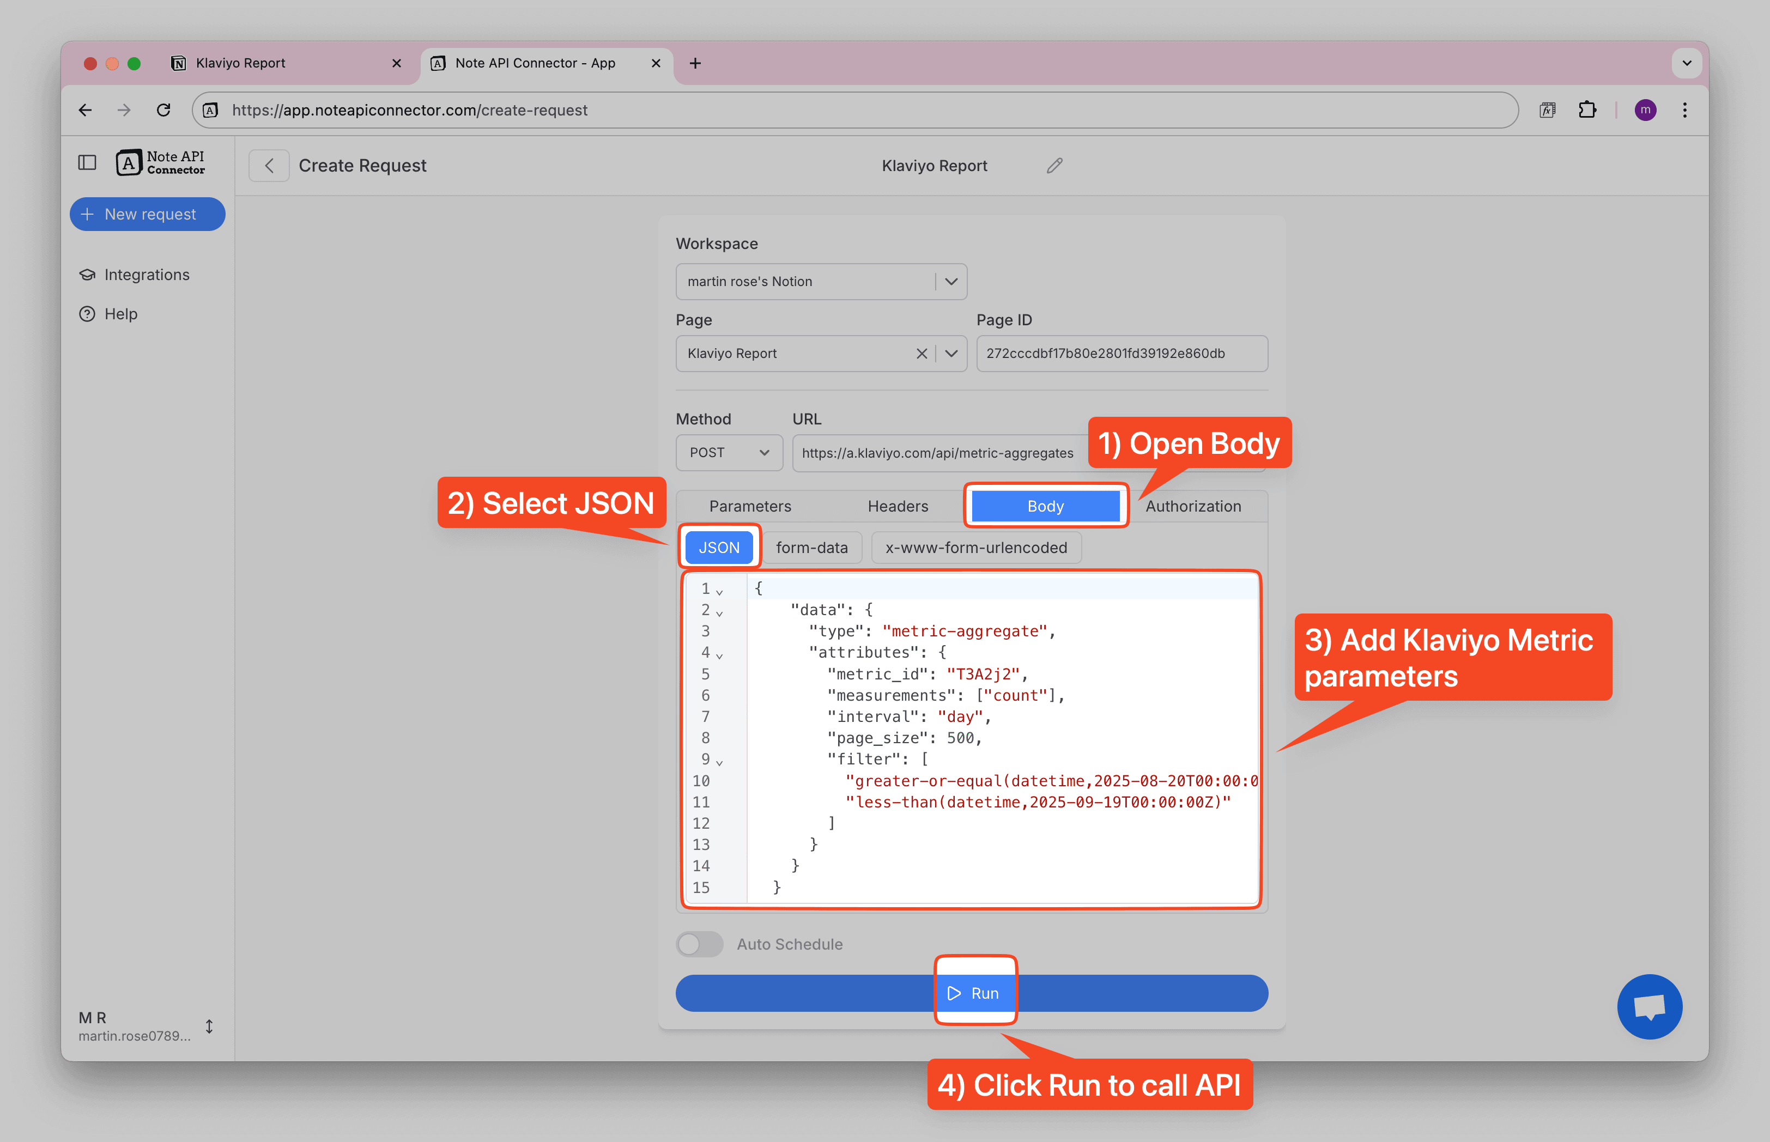This screenshot has width=1770, height=1142.
Task: Edit request name with the pencil icon
Action: pos(1054,166)
